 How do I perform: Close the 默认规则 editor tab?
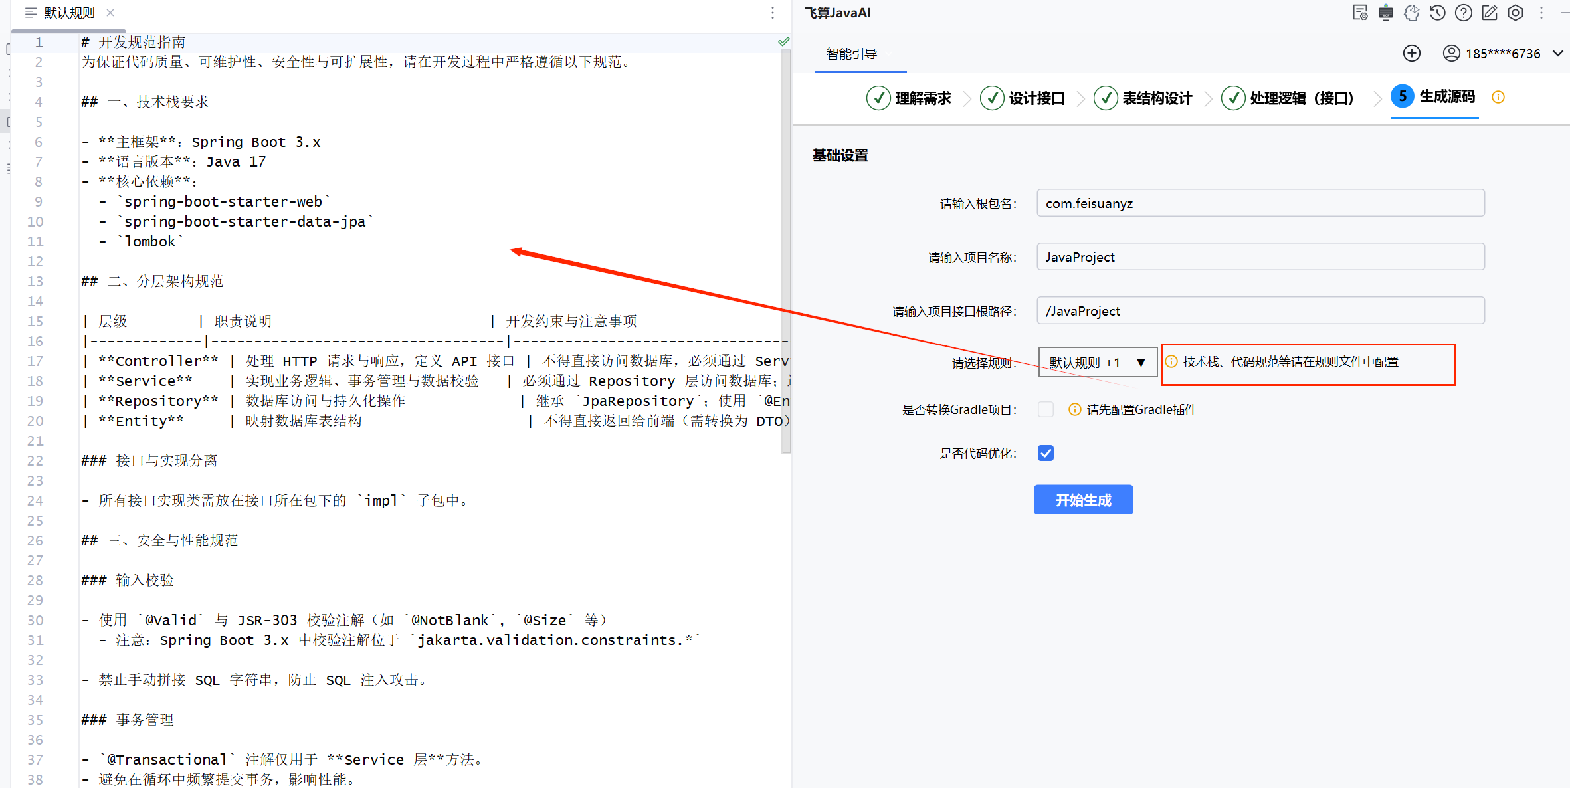click(x=110, y=13)
